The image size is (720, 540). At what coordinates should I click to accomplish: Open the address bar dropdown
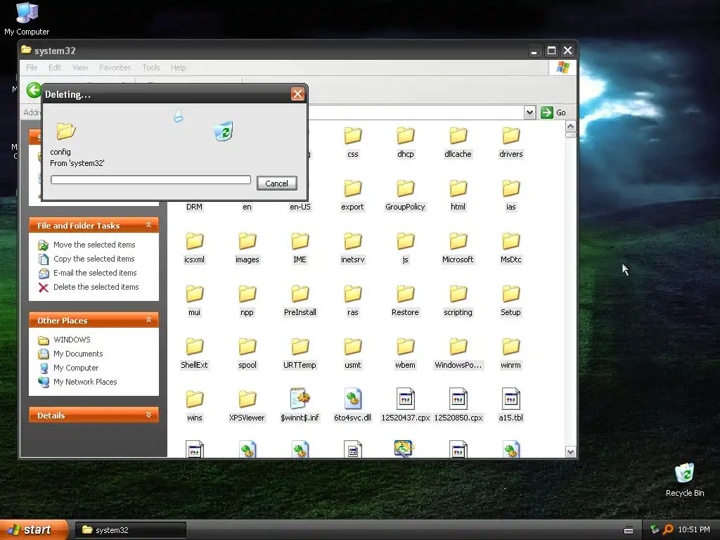click(x=529, y=112)
